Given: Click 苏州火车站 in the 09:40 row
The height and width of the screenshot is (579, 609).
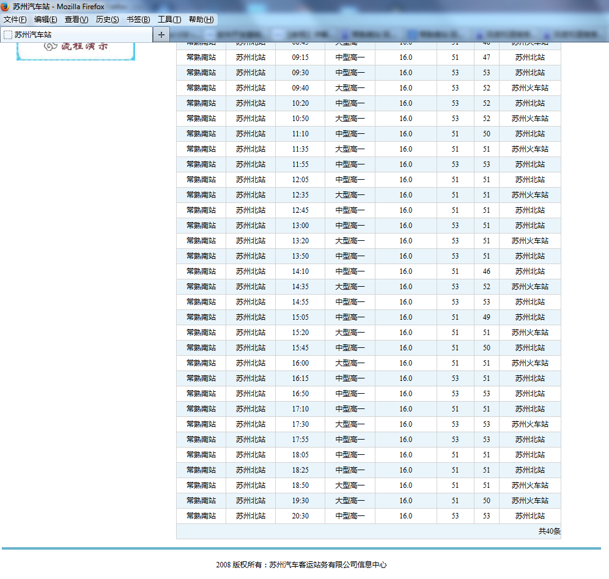Looking at the screenshot, I should 530,88.
